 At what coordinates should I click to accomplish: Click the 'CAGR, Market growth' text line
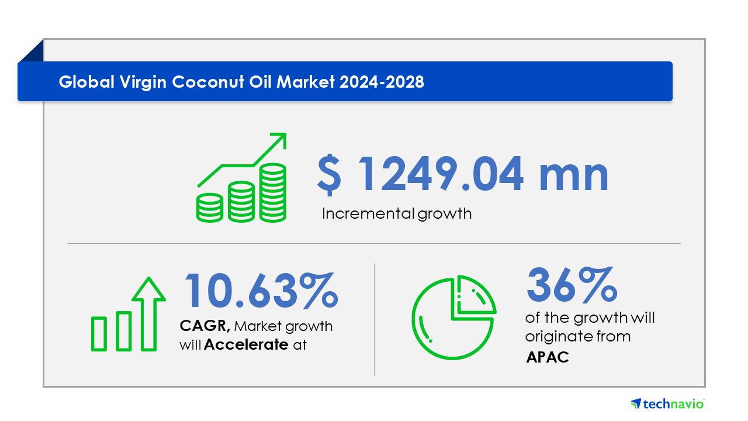pos(257,326)
